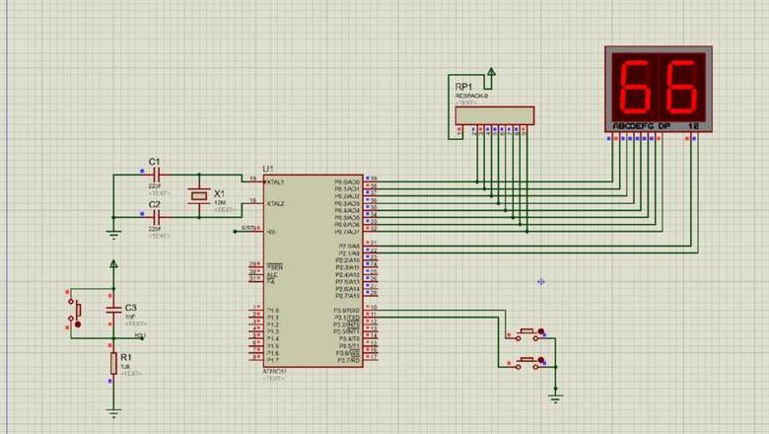Image resolution: width=769 pixels, height=434 pixels.
Task: Click the AT89C51 part name below U1
Action: click(275, 372)
